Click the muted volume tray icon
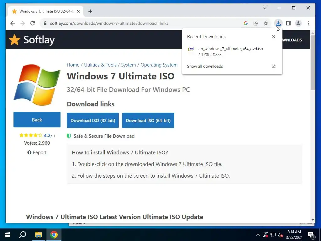Screen dimensions: 321x241 pos(281,235)
